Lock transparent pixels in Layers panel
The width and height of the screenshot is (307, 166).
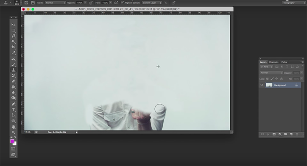(x=267, y=79)
